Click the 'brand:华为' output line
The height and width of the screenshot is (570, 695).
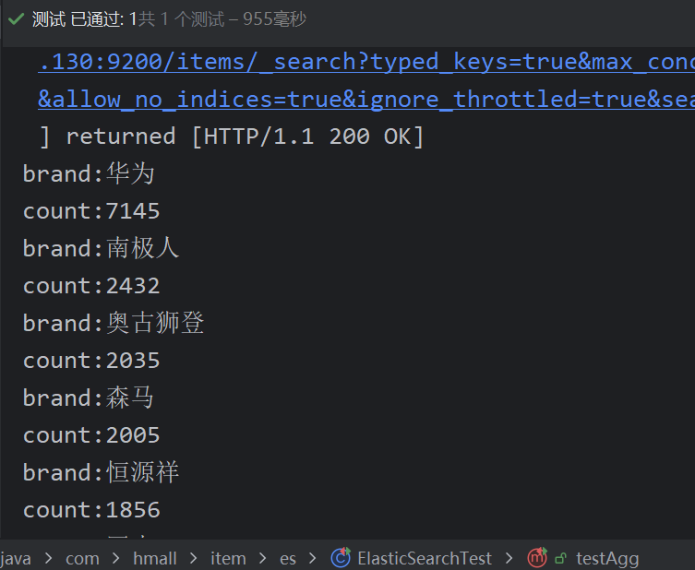tap(89, 173)
